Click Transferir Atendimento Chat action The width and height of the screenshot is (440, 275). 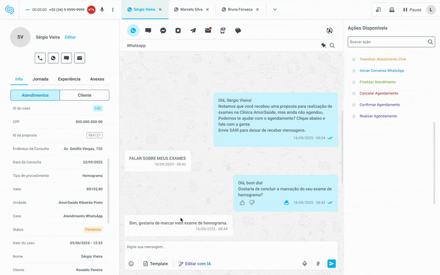coord(383,59)
